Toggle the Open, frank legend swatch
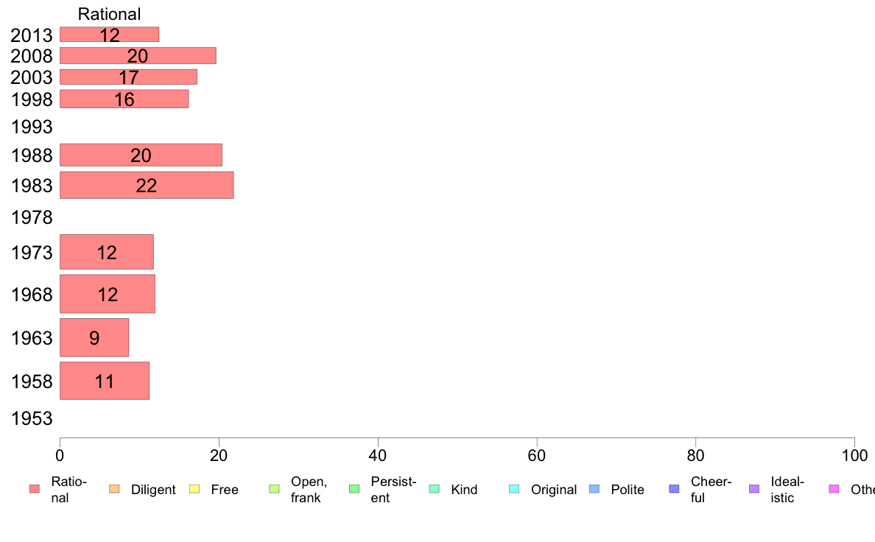875x542 pixels. pos(274,489)
